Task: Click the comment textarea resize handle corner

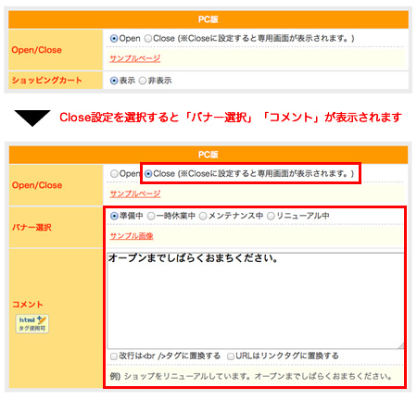Action: (401, 346)
